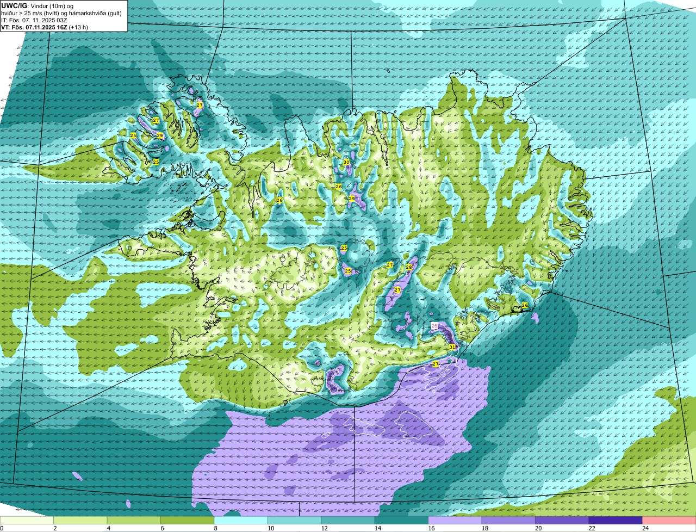Screen dimensions: 696x532
Task: Click the light lime 2–4 m/s legend swatch
Action: tap(80, 520)
